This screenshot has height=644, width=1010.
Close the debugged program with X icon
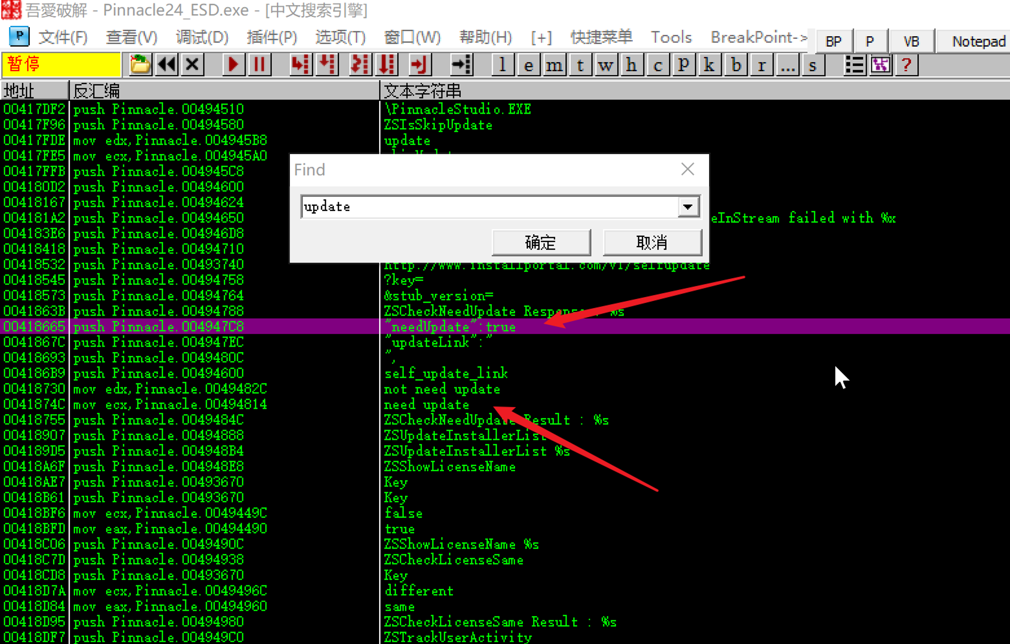coord(192,65)
